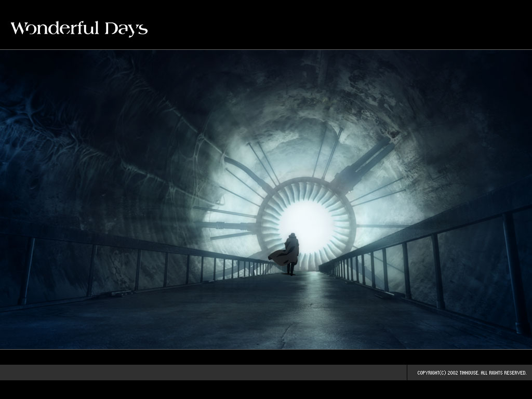532x399 pixels.
Task: Click the tunnel artwork image
Action: (266, 199)
